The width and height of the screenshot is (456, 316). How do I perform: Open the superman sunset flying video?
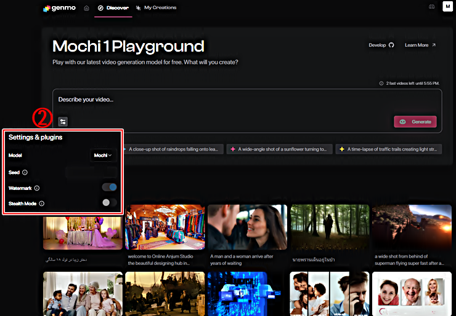click(x=412, y=227)
